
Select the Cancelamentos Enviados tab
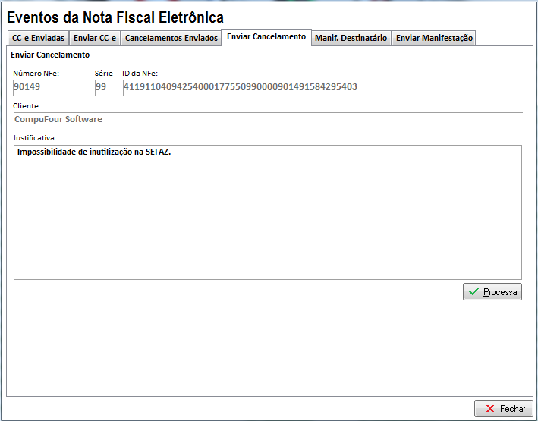coord(171,38)
